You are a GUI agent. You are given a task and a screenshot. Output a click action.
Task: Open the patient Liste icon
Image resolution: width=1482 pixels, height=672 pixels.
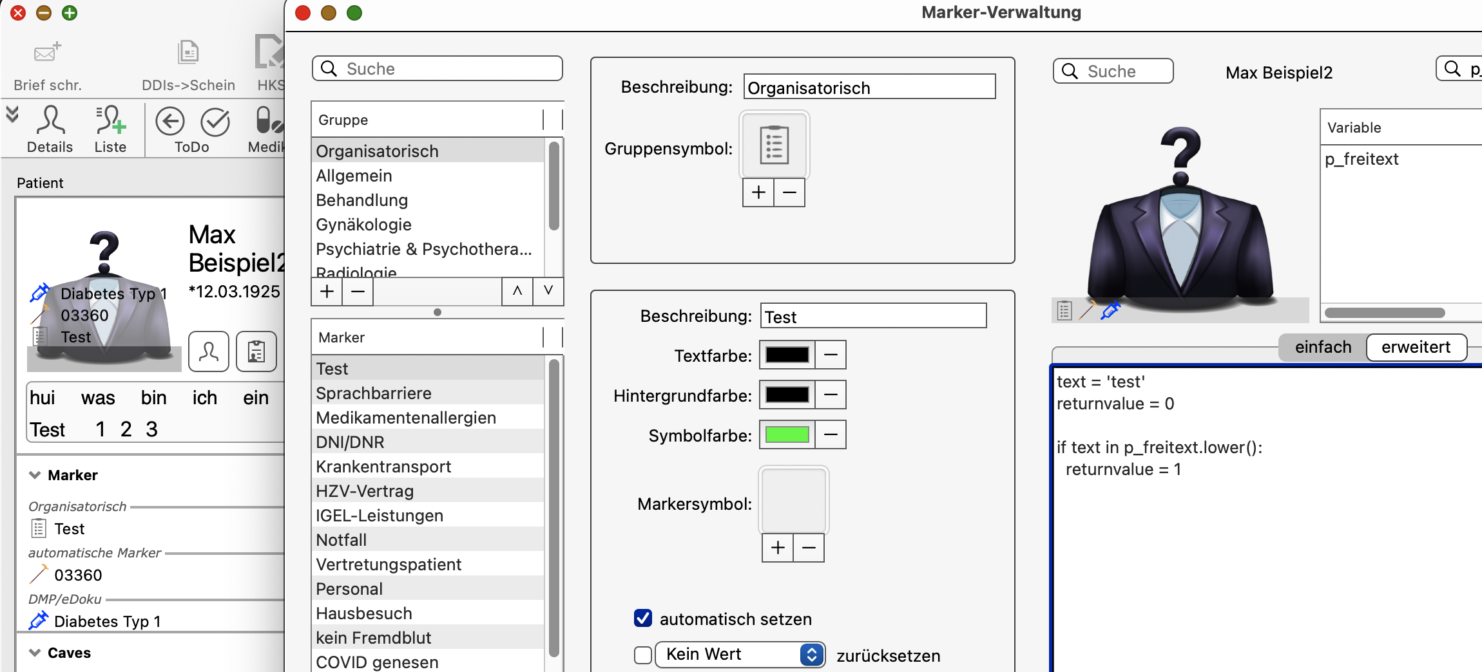pyautogui.click(x=110, y=120)
